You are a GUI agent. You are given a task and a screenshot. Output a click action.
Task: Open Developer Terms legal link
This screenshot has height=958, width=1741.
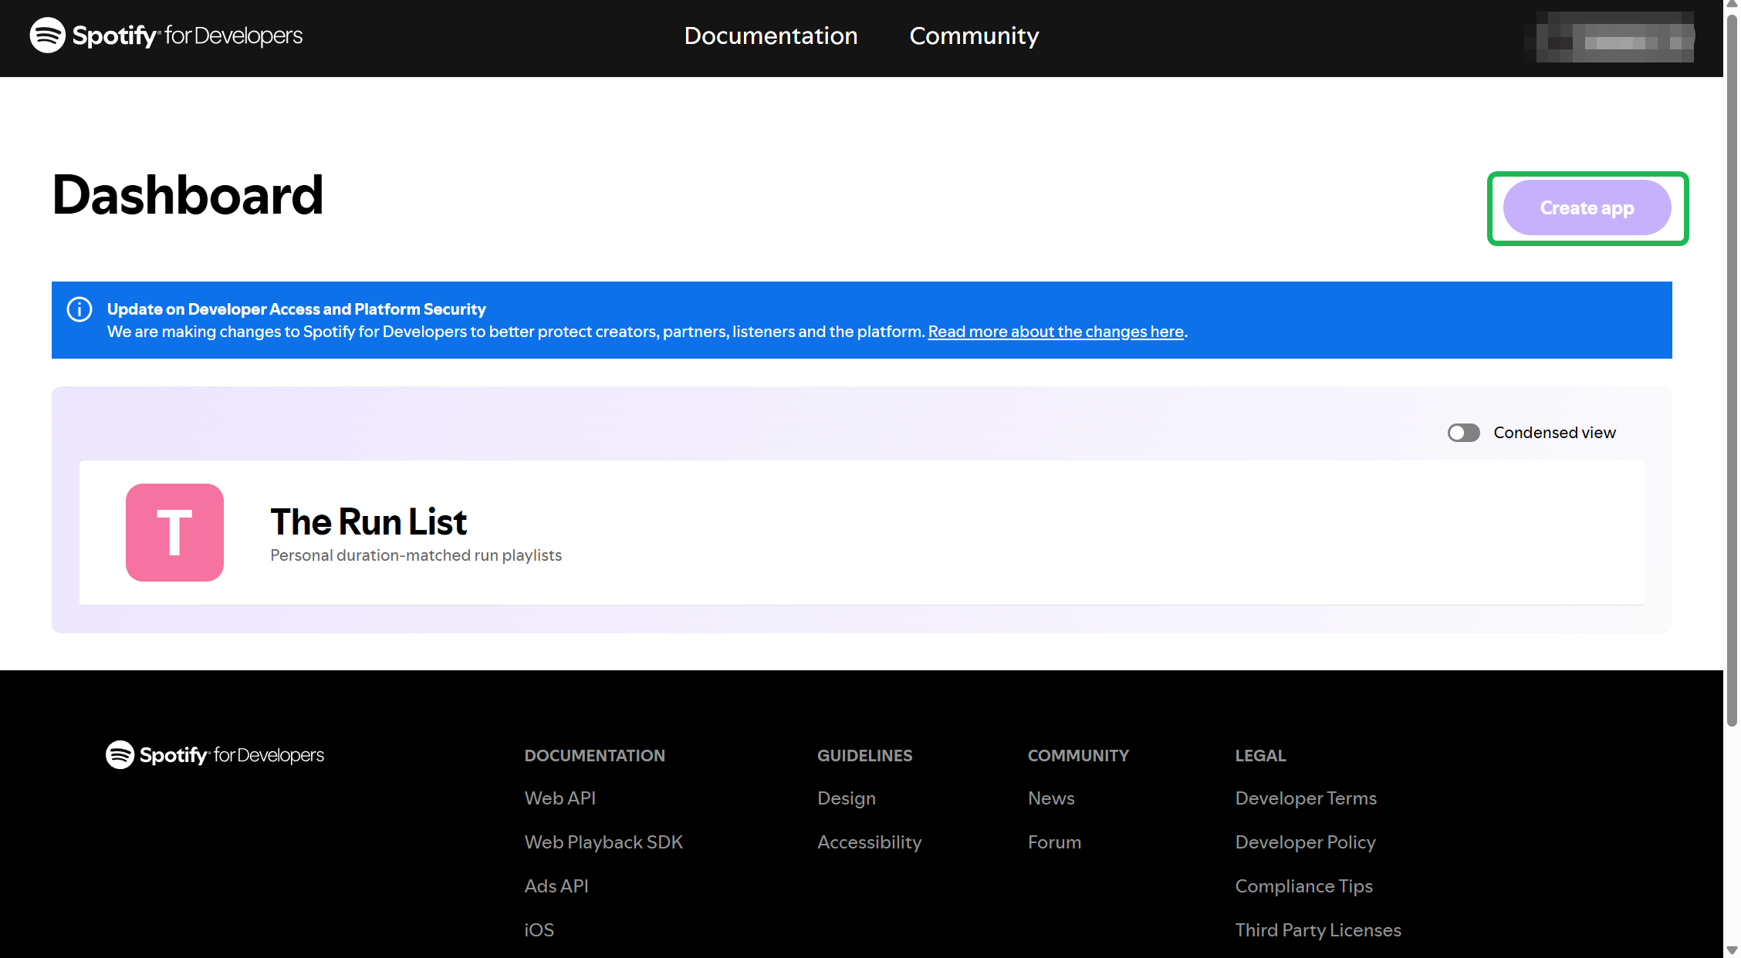[x=1306, y=798]
